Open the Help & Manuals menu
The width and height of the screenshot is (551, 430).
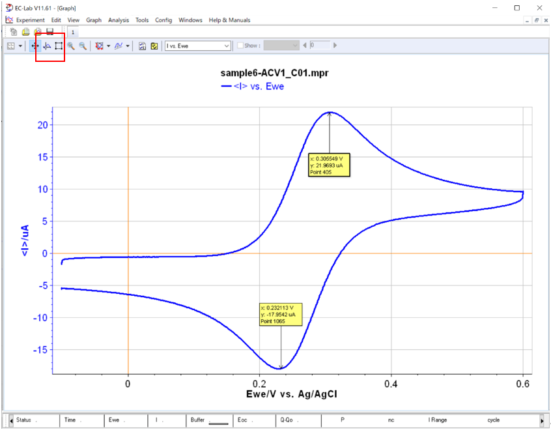point(229,20)
